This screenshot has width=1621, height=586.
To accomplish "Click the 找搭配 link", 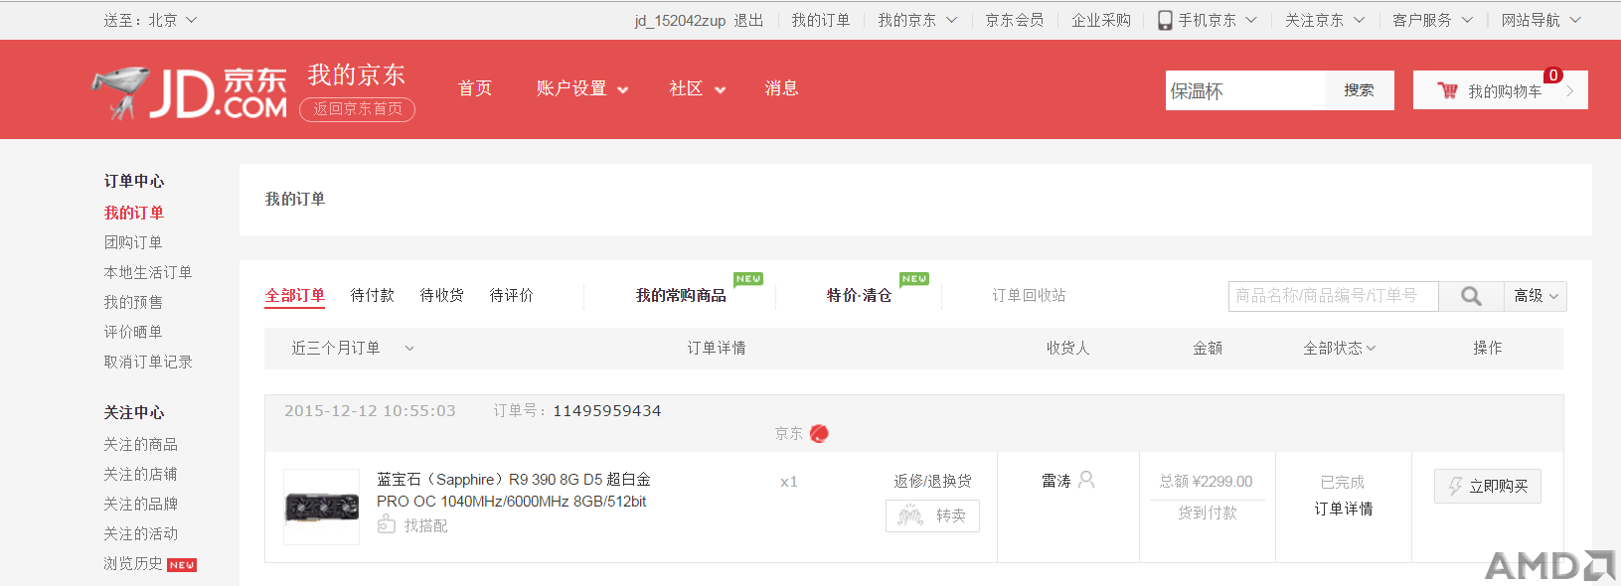I will (425, 525).
